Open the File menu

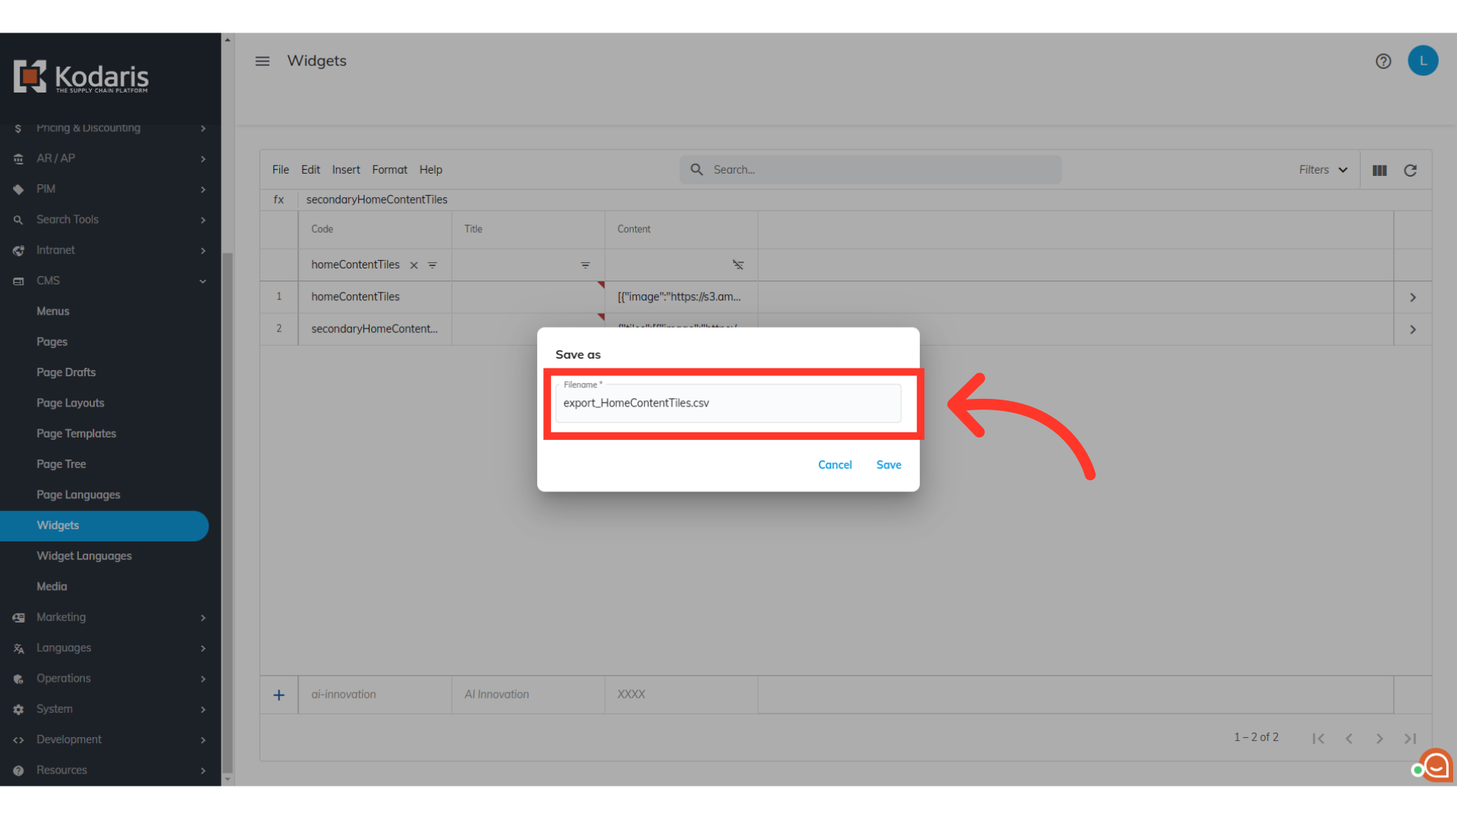pos(280,170)
